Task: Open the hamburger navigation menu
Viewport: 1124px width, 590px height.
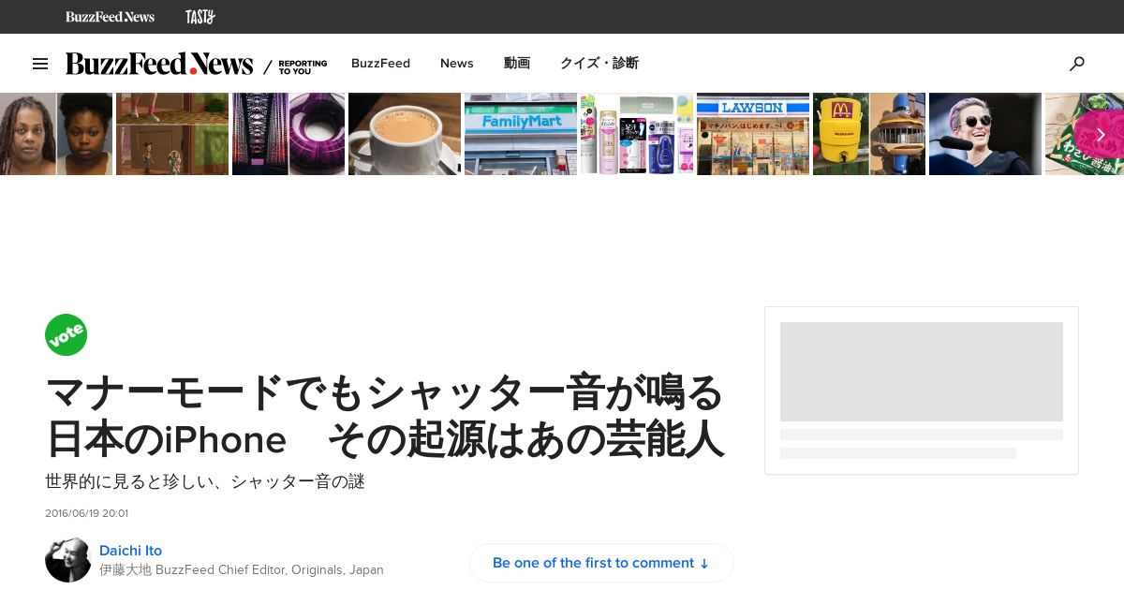Action: (40, 64)
